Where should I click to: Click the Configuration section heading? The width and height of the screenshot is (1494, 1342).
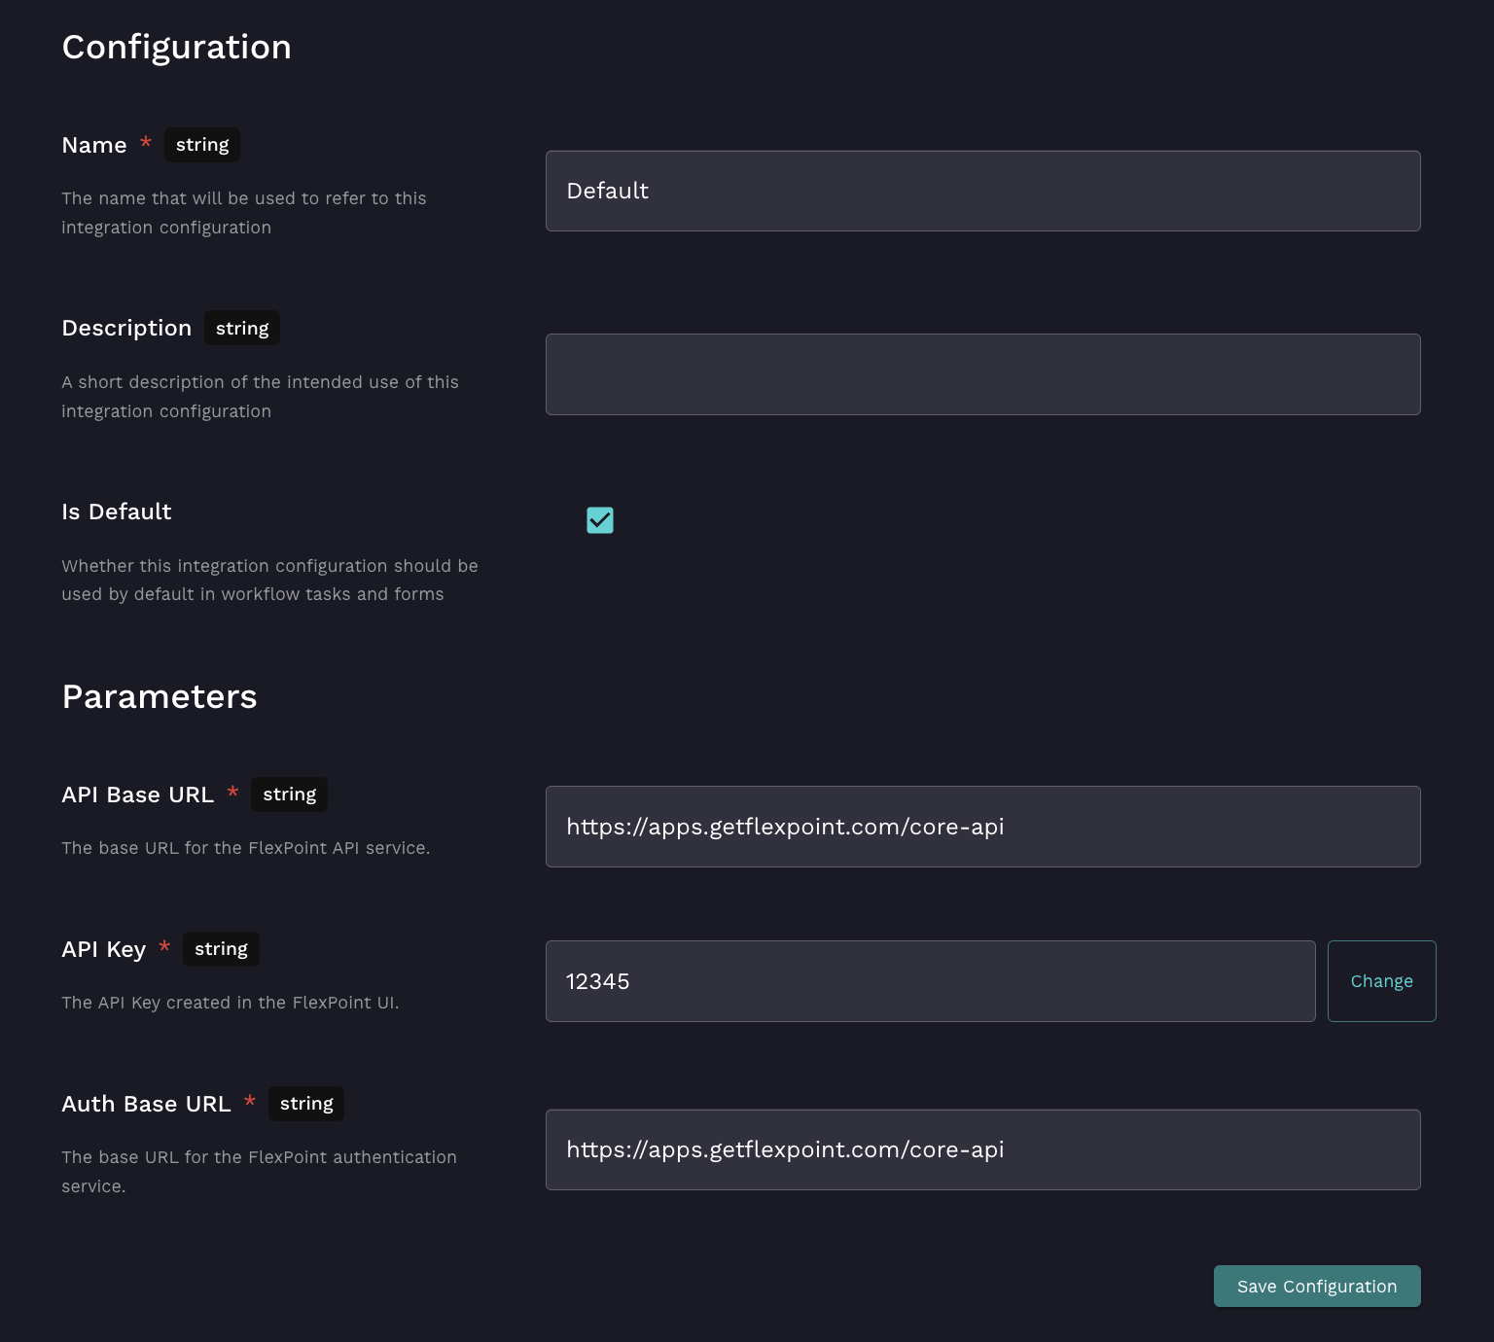click(x=176, y=47)
